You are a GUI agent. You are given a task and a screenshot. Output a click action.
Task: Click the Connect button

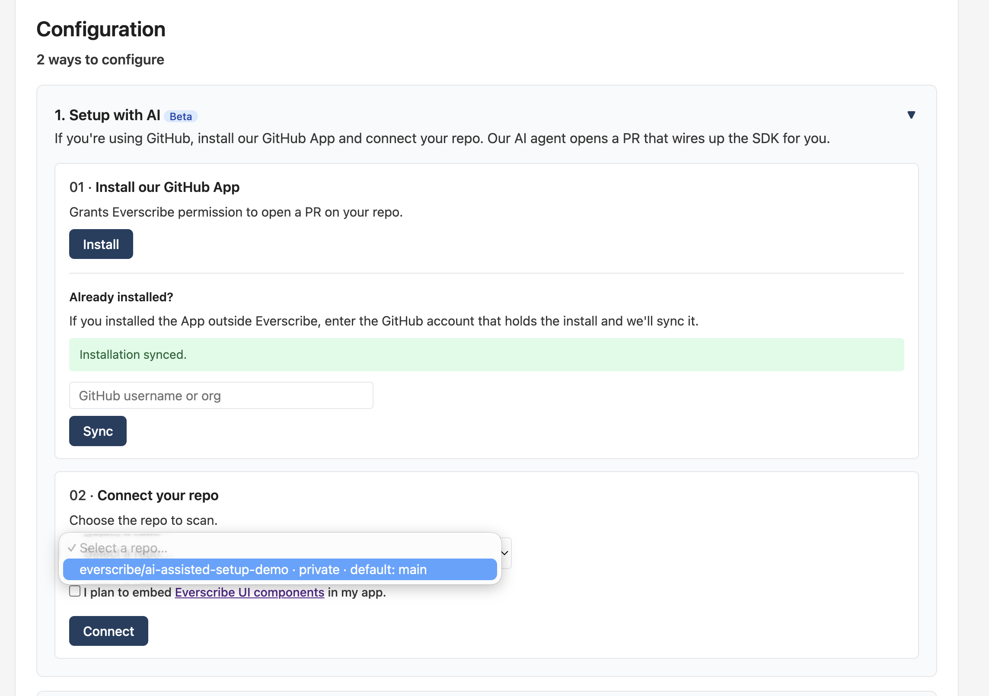click(x=108, y=631)
